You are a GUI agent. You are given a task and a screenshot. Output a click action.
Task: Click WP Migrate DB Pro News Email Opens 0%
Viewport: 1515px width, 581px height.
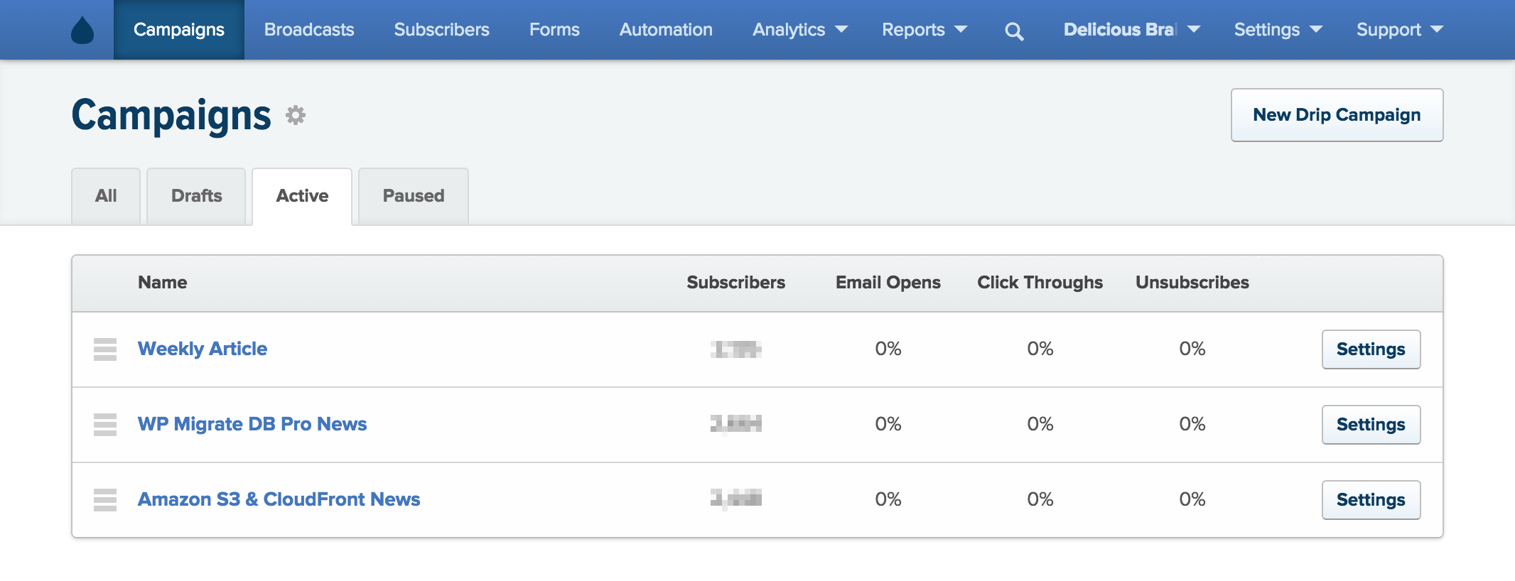click(x=888, y=424)
